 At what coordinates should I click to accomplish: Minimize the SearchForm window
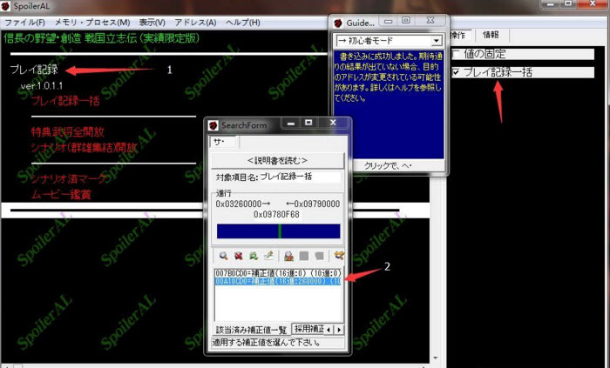(291, 123)
